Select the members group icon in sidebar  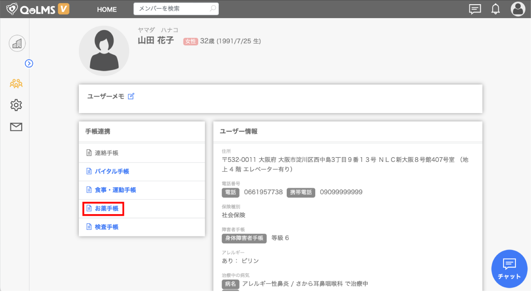pos(16,83)
